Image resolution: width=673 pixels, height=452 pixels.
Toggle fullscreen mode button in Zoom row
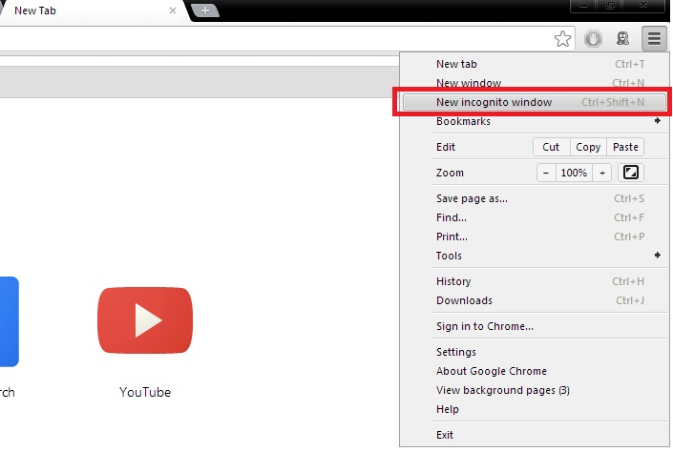pos(630,173)
